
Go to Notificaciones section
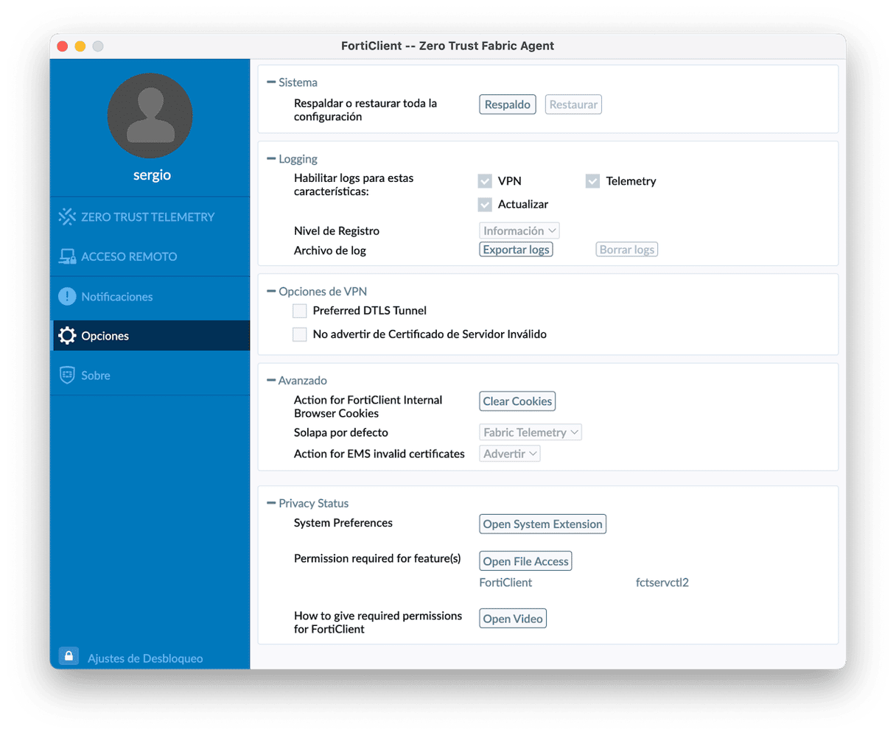point(150,296)
